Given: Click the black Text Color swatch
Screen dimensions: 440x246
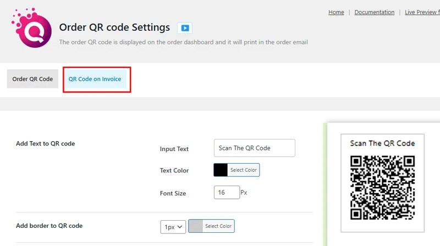Looking at the screenshot, I should coord(221,170).
